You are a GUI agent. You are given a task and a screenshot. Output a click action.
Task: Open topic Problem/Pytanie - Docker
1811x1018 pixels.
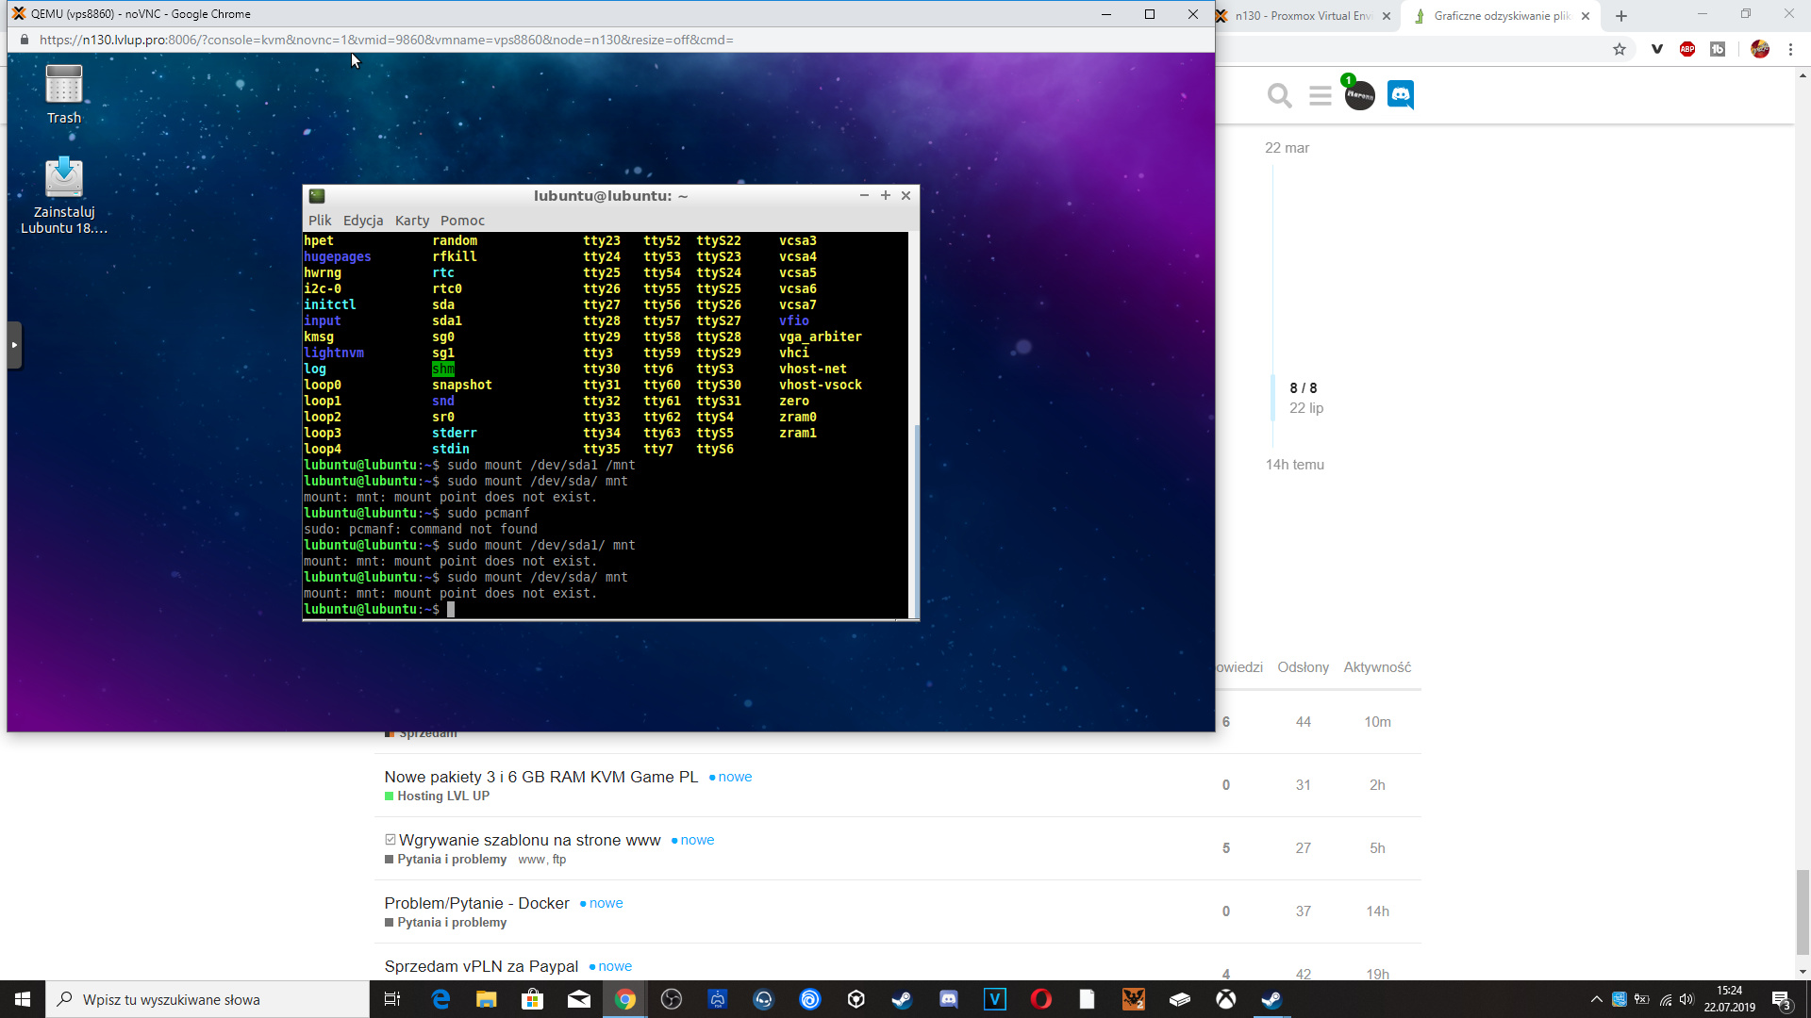pyautogui.click(x=476, y=903)
